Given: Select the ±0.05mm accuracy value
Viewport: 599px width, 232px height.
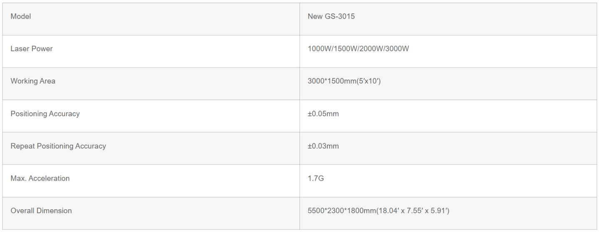Looking at the screenshot, I should click(323, 114).
